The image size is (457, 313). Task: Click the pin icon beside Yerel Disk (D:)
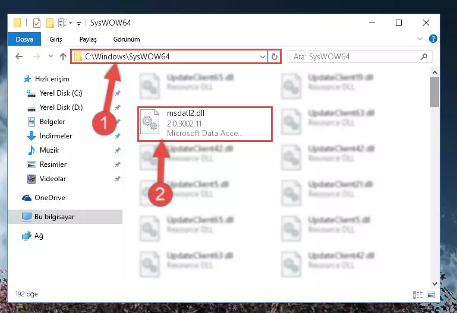(117, 108)
